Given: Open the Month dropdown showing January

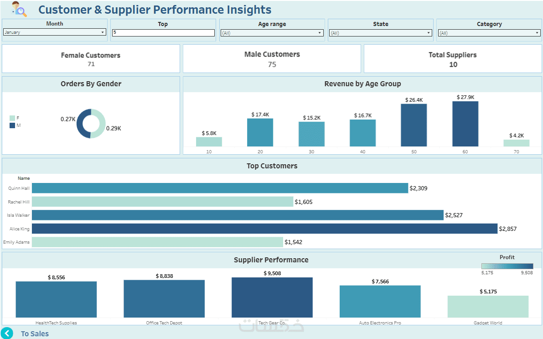Looking at the screenshot, I should click(x=54, y=32).
